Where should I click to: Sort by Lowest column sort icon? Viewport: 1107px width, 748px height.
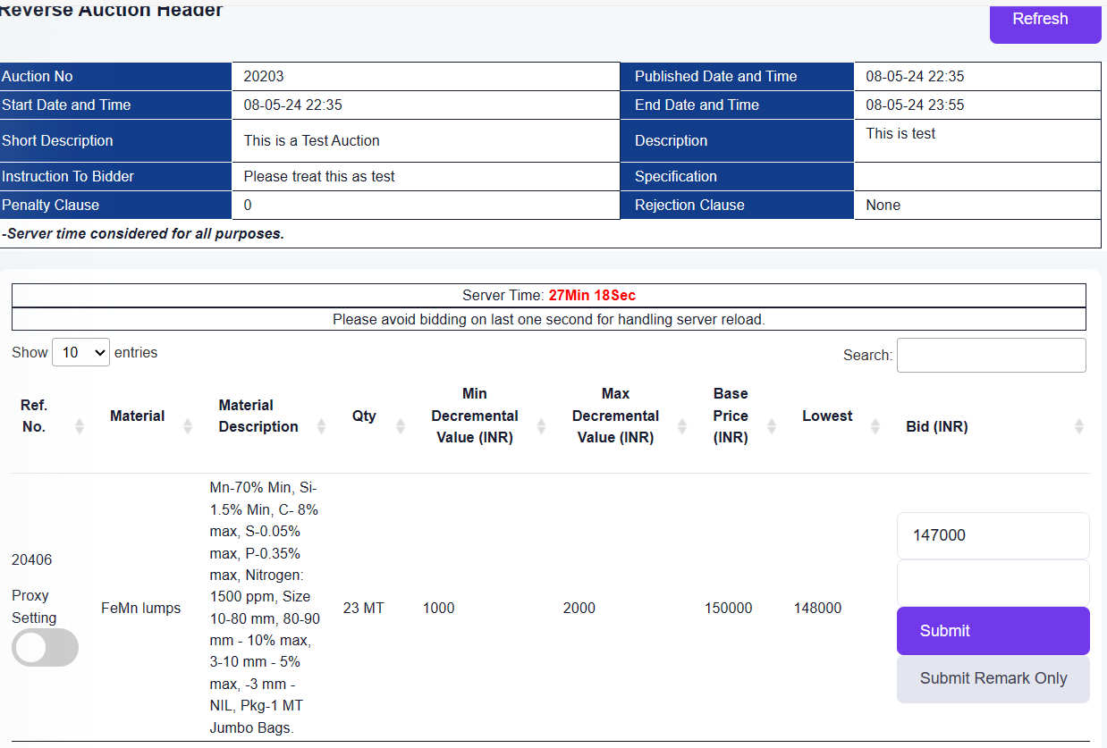coord(875,426)
